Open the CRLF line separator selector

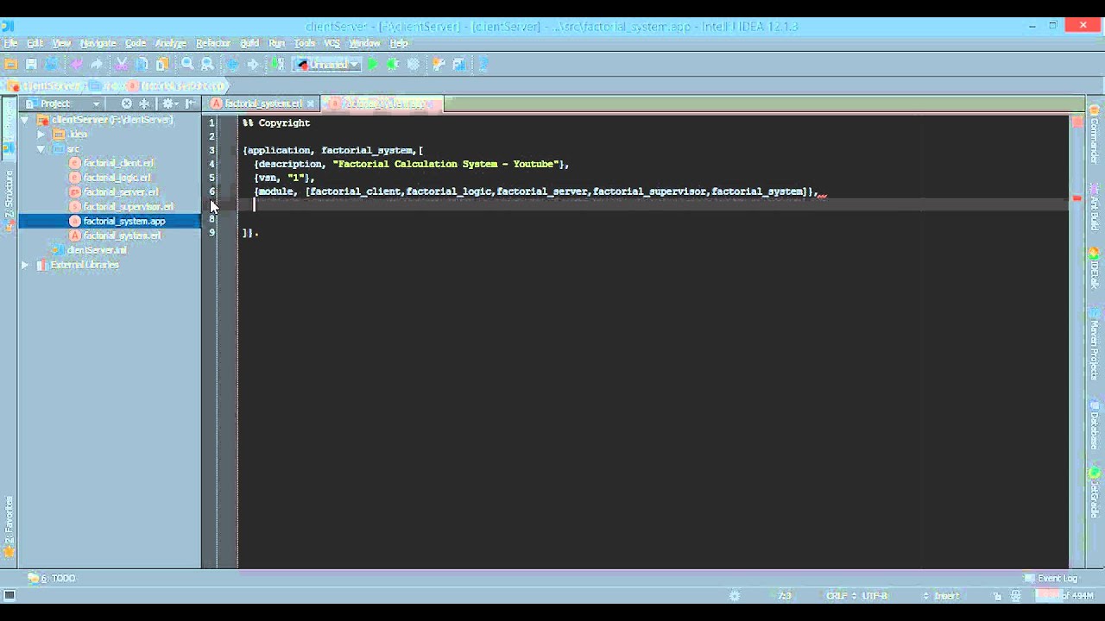[x=841, y=596]
